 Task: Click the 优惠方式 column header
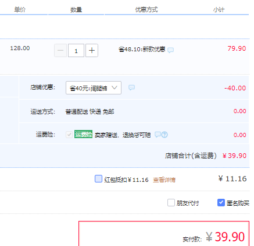click(146, 9)
